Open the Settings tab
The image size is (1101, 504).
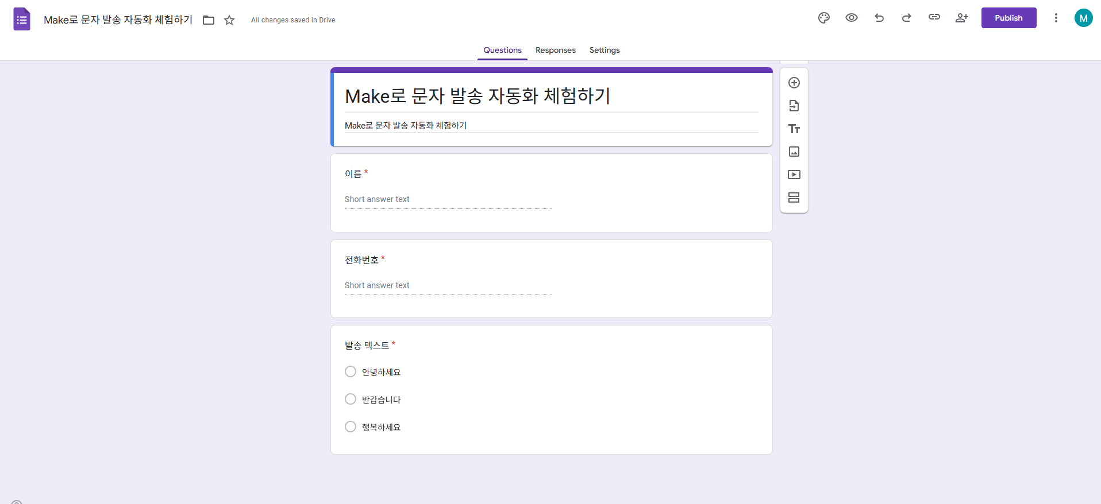click(605, 50)
